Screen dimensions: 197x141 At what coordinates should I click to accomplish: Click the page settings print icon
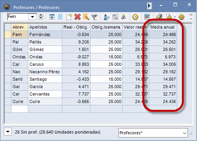coord(169,17)
